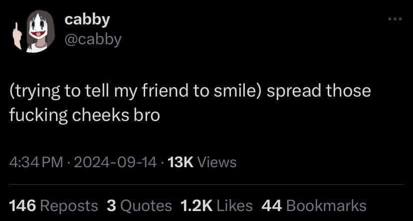Open the three-dot more options menu
Image resolution: width=413 pixels, height=221 pixels.
click(x=395, y=19)
